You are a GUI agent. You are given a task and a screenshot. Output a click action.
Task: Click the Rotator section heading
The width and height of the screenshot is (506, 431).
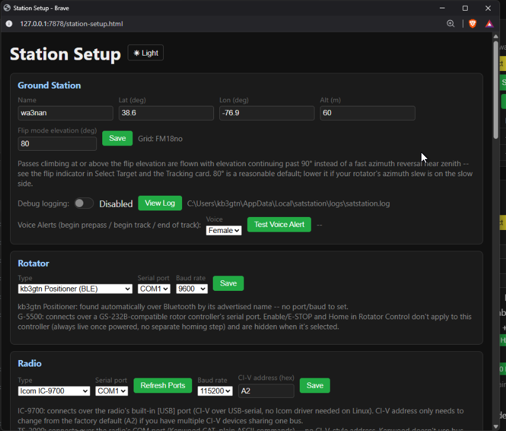(x=34, y=264)
